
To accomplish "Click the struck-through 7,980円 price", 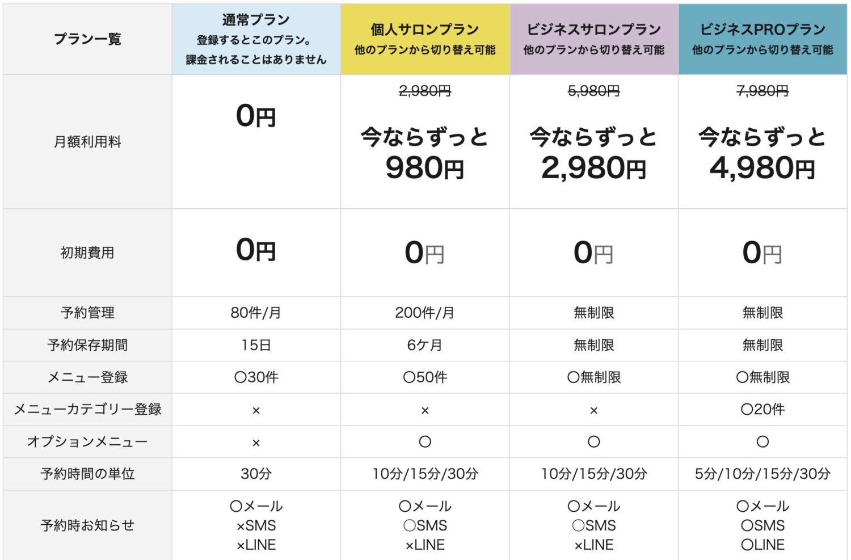I will pyautogui.click(x=762, y=91).
